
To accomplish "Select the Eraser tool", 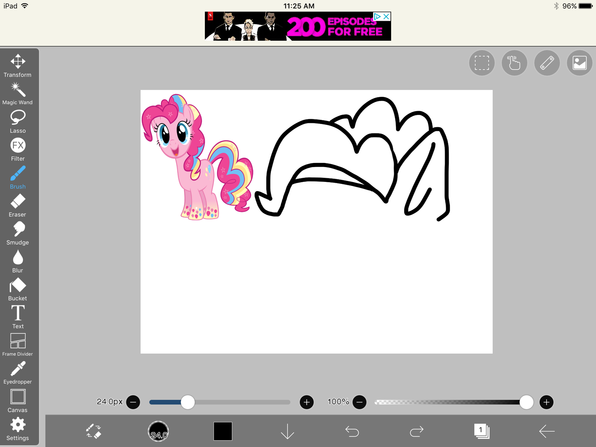I will [18, 205].
